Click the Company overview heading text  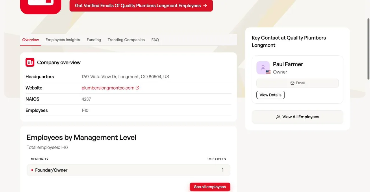pos(59,62)
